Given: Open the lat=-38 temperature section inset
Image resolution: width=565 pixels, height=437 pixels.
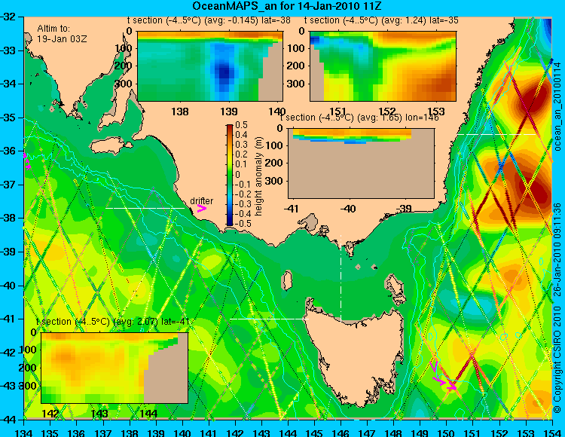Looking at the screenshot, I should click(210, 66).
